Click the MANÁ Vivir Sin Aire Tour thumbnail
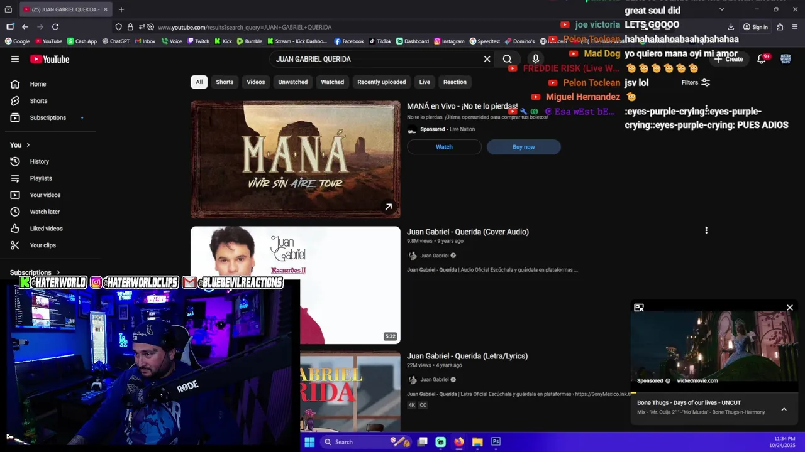 tap(296, 159)
